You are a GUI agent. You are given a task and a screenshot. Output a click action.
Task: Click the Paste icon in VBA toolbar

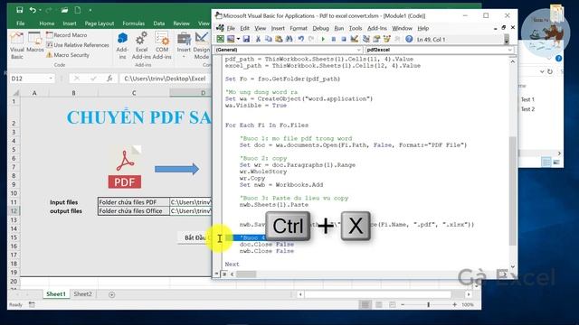[x=279, y=39]
